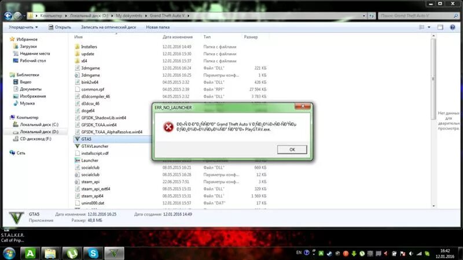Select the GFSDK_ShadowLib.win64 file
The height and width of the screenshot is (260, 463).
104,118
